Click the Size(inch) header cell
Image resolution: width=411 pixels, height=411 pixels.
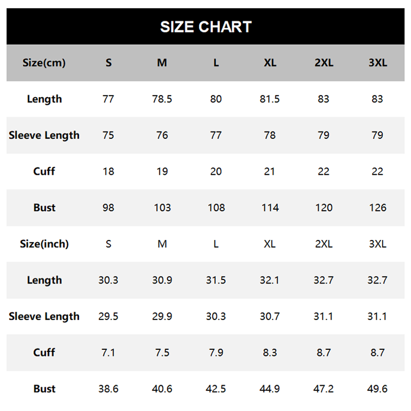click(x=44, y=244)
